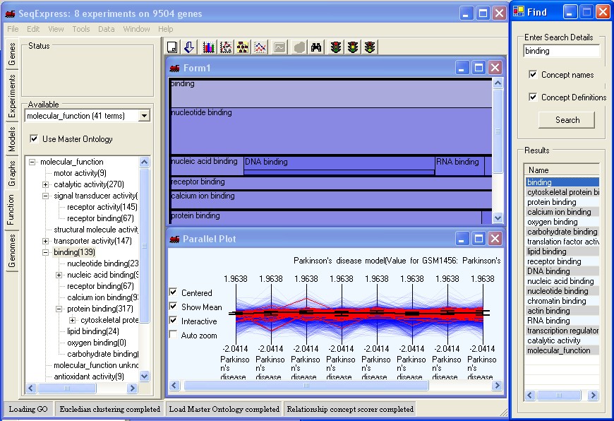Screen dimensions: 614x421
Task: Click the green traffic light icon
Action: tap(370, 47)
